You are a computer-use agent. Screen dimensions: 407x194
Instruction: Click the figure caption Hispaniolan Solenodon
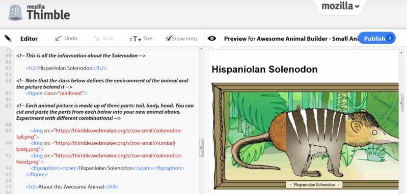pos(314,185)
